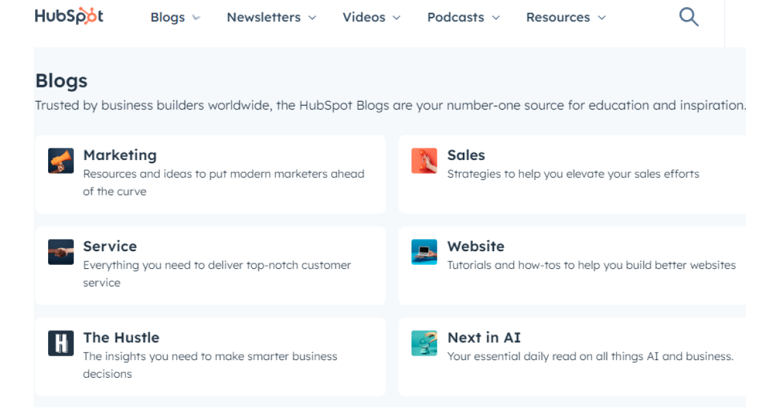779x408 pixels.
Task: Click 'The insights you need' description
Action: (210, 365)
